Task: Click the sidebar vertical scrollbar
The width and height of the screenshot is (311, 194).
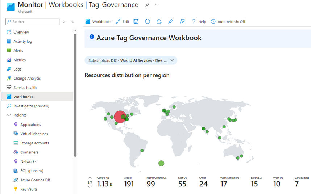Action: pyautogui.click(x=75, y=95)
